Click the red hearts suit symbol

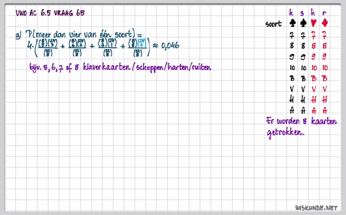pyautogui.click(x=314, y=23)
